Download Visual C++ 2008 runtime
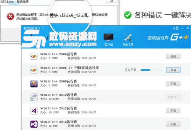The height and width of the screenshot is (130, 191). [173, 84]
